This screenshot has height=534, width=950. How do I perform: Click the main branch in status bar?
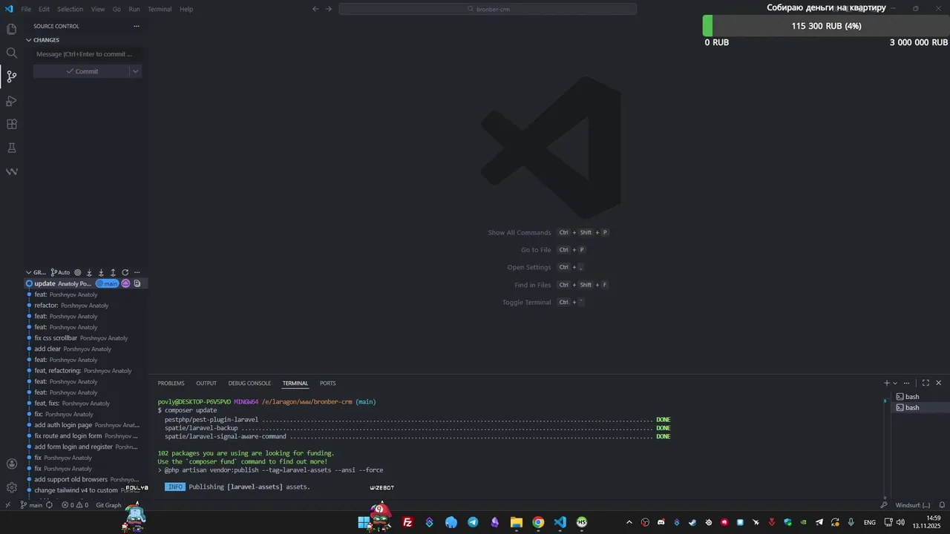click(x=31, y=505)
